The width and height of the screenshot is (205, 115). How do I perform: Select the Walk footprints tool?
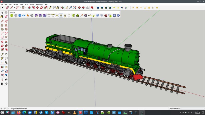(x=2, y=84)
